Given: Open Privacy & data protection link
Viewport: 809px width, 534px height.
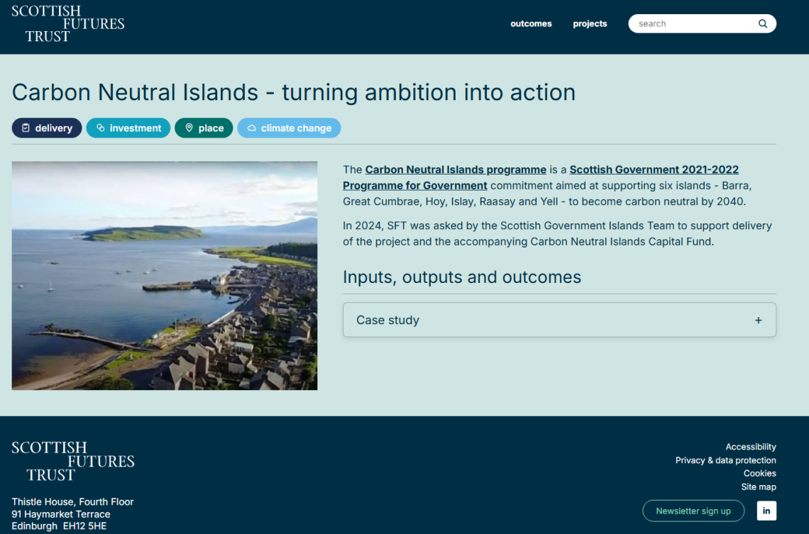Looking at the screenshot, I should coord(726,460).
